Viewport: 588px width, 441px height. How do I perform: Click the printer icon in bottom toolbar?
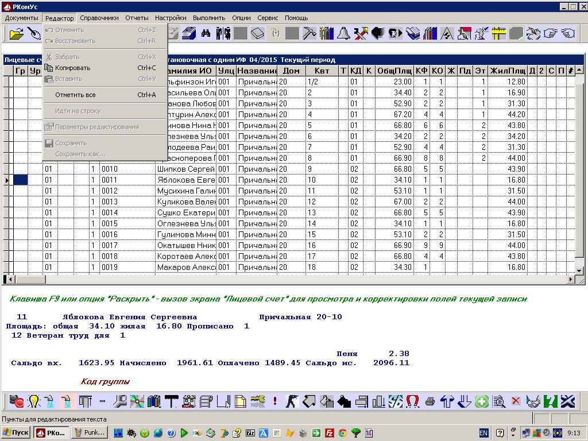(x=430, y=401)
